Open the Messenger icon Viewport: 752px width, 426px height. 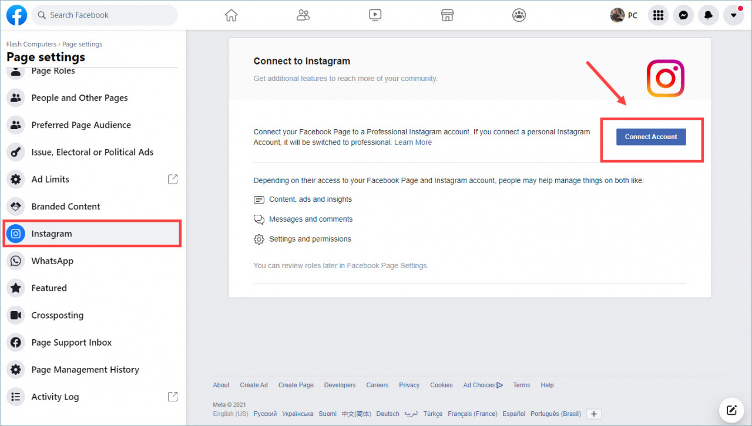pyautogui.click(x=683, y=15)
